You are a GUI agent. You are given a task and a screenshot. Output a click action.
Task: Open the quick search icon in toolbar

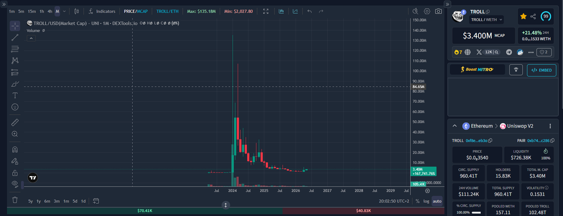click(x=415, y=11)
